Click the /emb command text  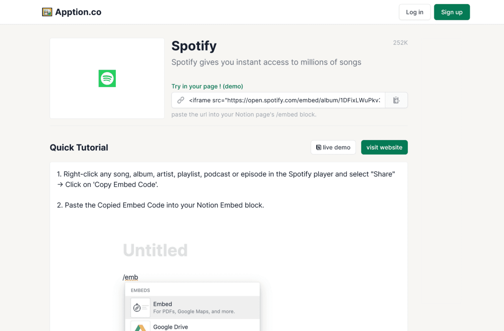[x=130, y=277]
